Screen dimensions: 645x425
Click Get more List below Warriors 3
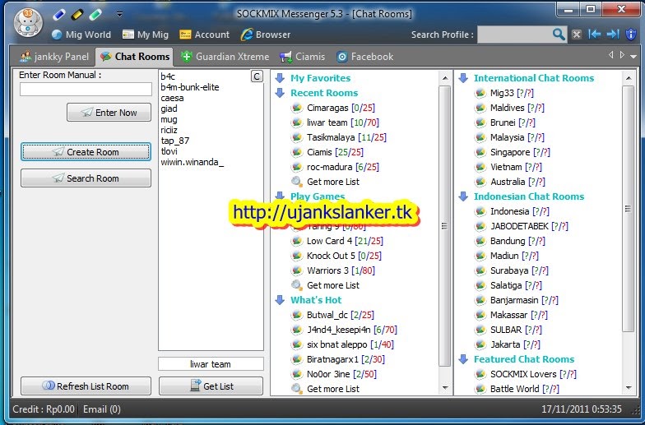point(332,285)
